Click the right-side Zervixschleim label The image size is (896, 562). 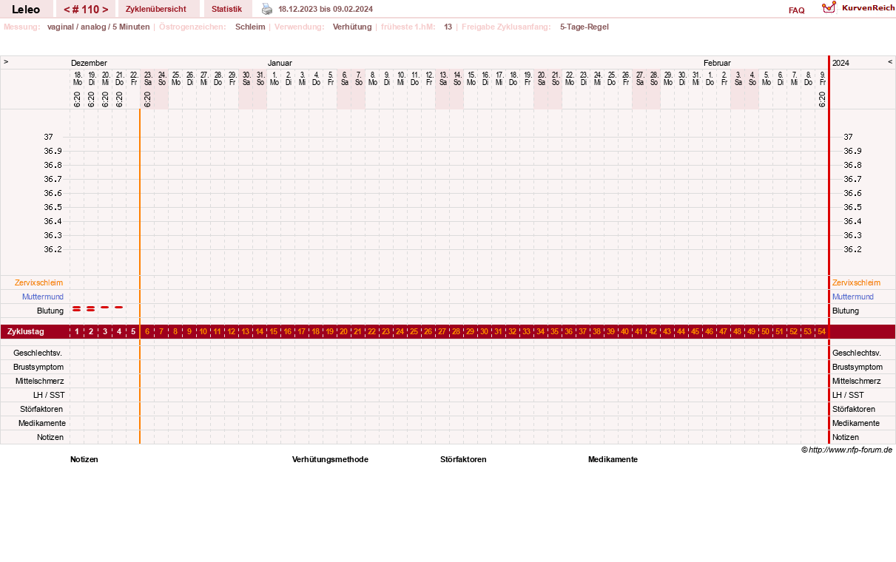tap(856, 282)
